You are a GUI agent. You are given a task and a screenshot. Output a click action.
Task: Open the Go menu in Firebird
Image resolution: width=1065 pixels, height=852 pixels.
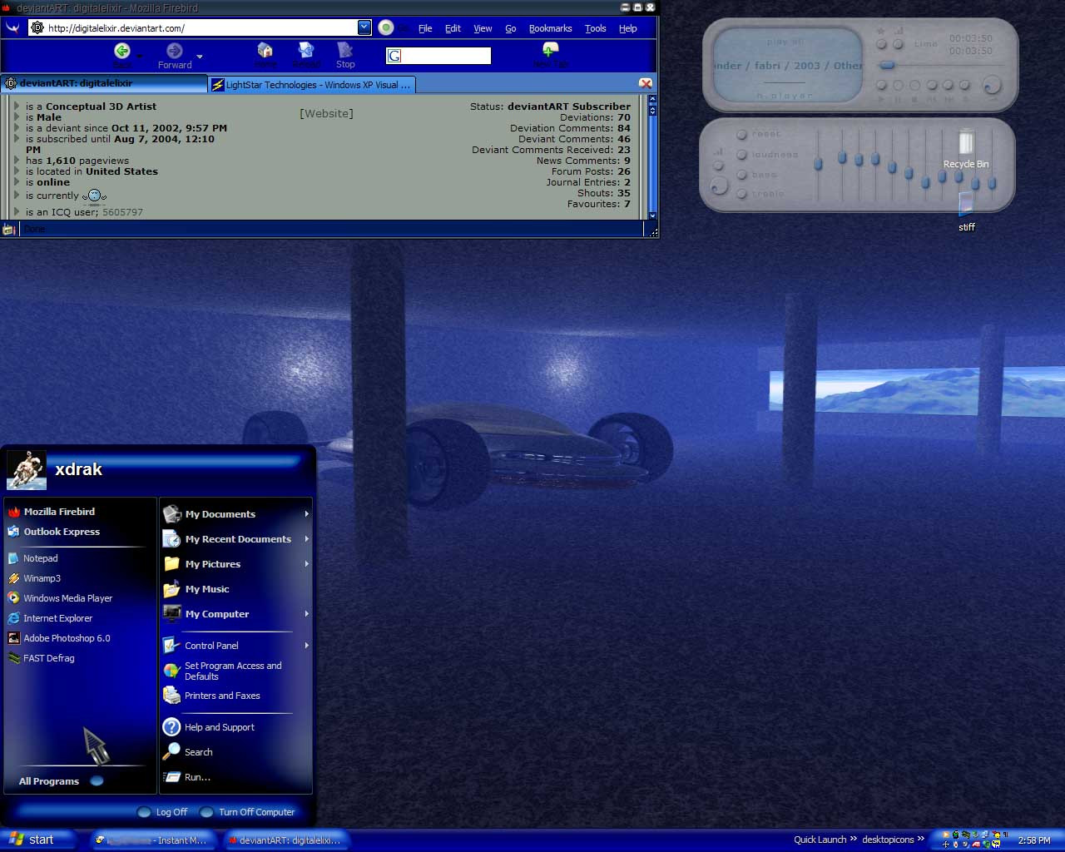click(511, 28)
